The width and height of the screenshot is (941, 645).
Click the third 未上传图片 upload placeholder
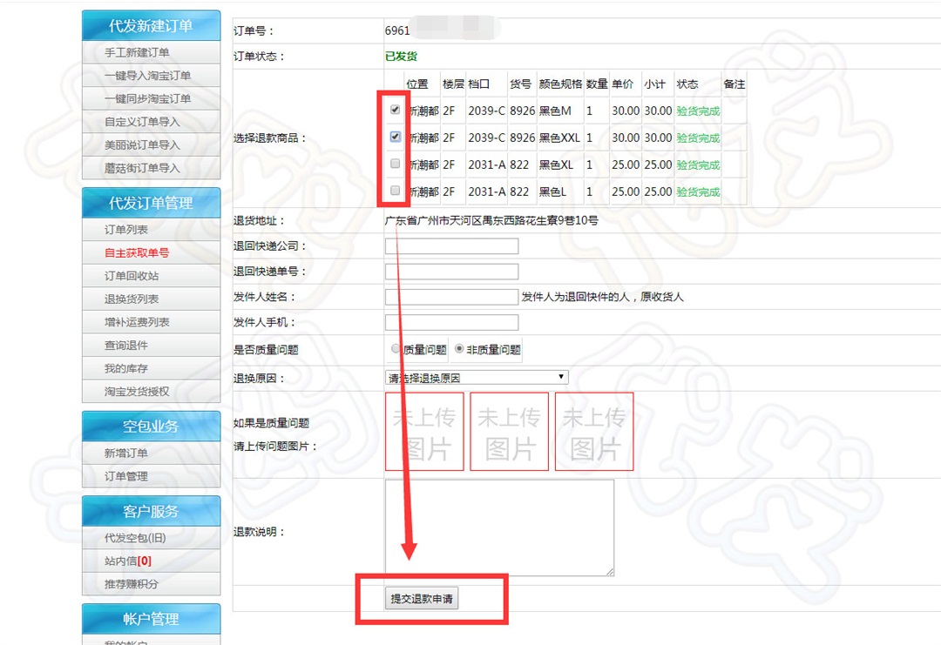coord(593,432)
